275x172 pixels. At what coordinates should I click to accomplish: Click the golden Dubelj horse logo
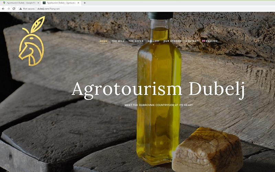click(32, 41)
